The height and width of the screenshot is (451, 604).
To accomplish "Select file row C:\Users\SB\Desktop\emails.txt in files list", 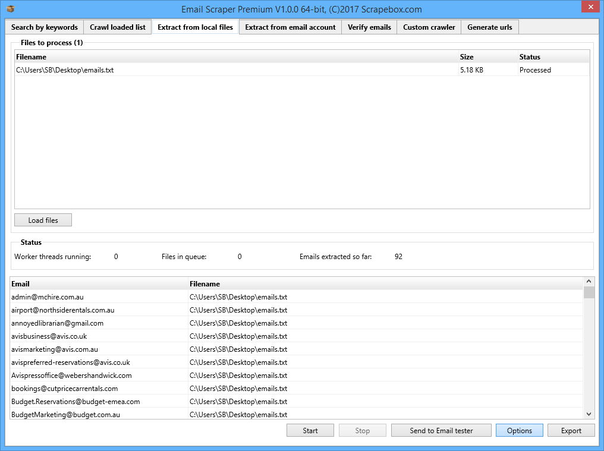I will 302,70.
